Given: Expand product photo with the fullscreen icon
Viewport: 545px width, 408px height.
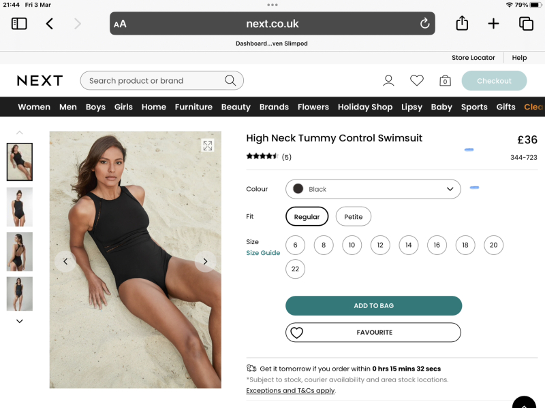Looking at the screenshot, I should [208, 146].
